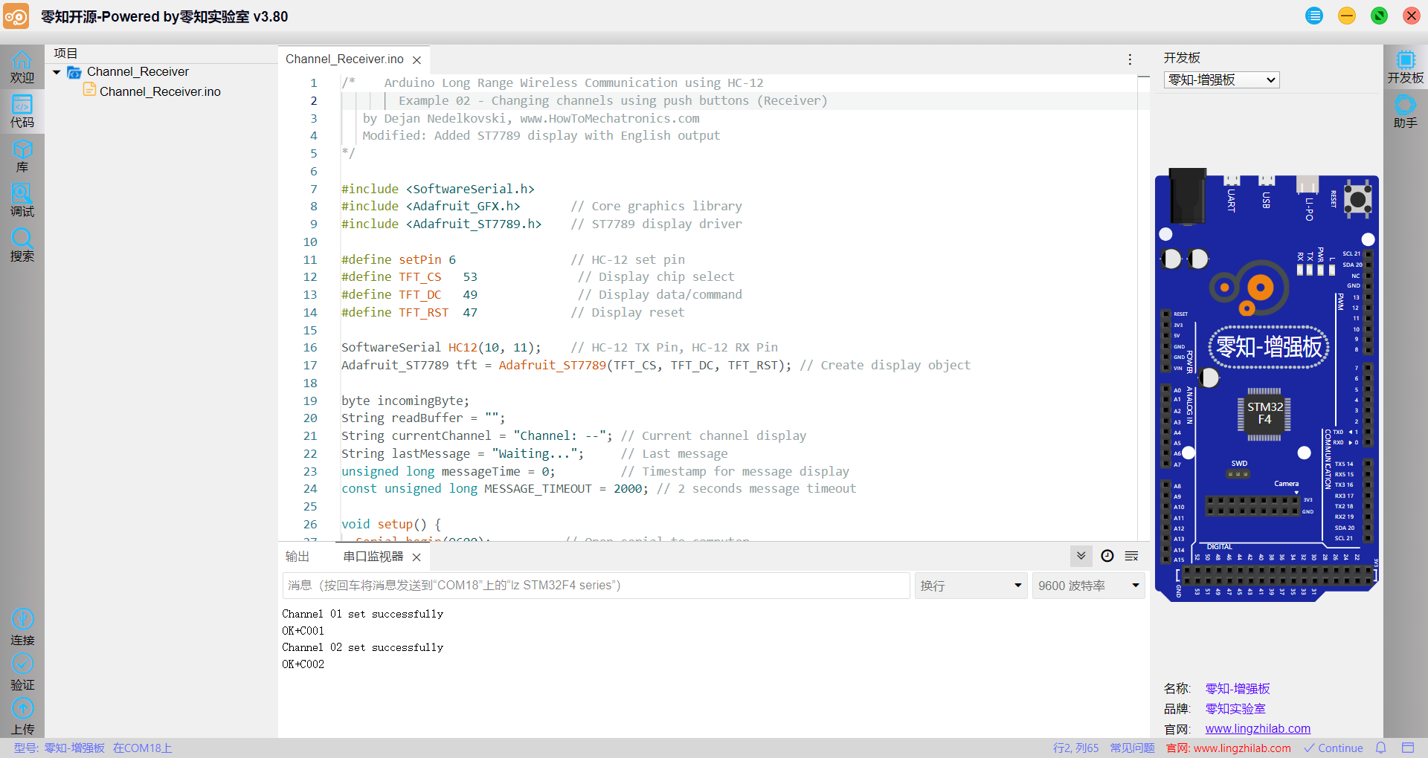Click 官网 www.lingzhilab.com in status bar
Image resolution: width=1428 pixels, height=758 pixels.
[x=1229, y=748]
